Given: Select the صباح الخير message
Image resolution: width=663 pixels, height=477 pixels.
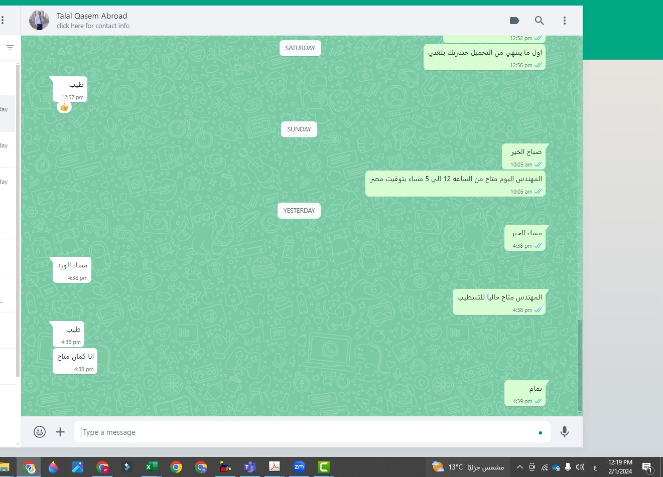Looking at the screenshot, I should click(x=523, y=156).
